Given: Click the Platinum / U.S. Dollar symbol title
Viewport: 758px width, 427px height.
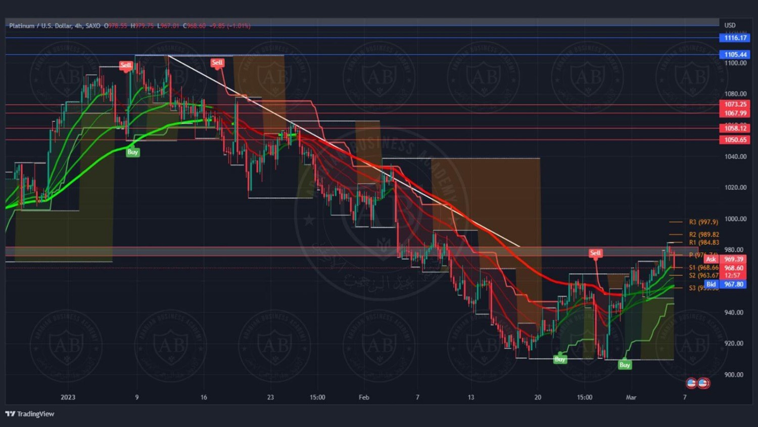Looking at the screenshot, I should coord(41,26).
